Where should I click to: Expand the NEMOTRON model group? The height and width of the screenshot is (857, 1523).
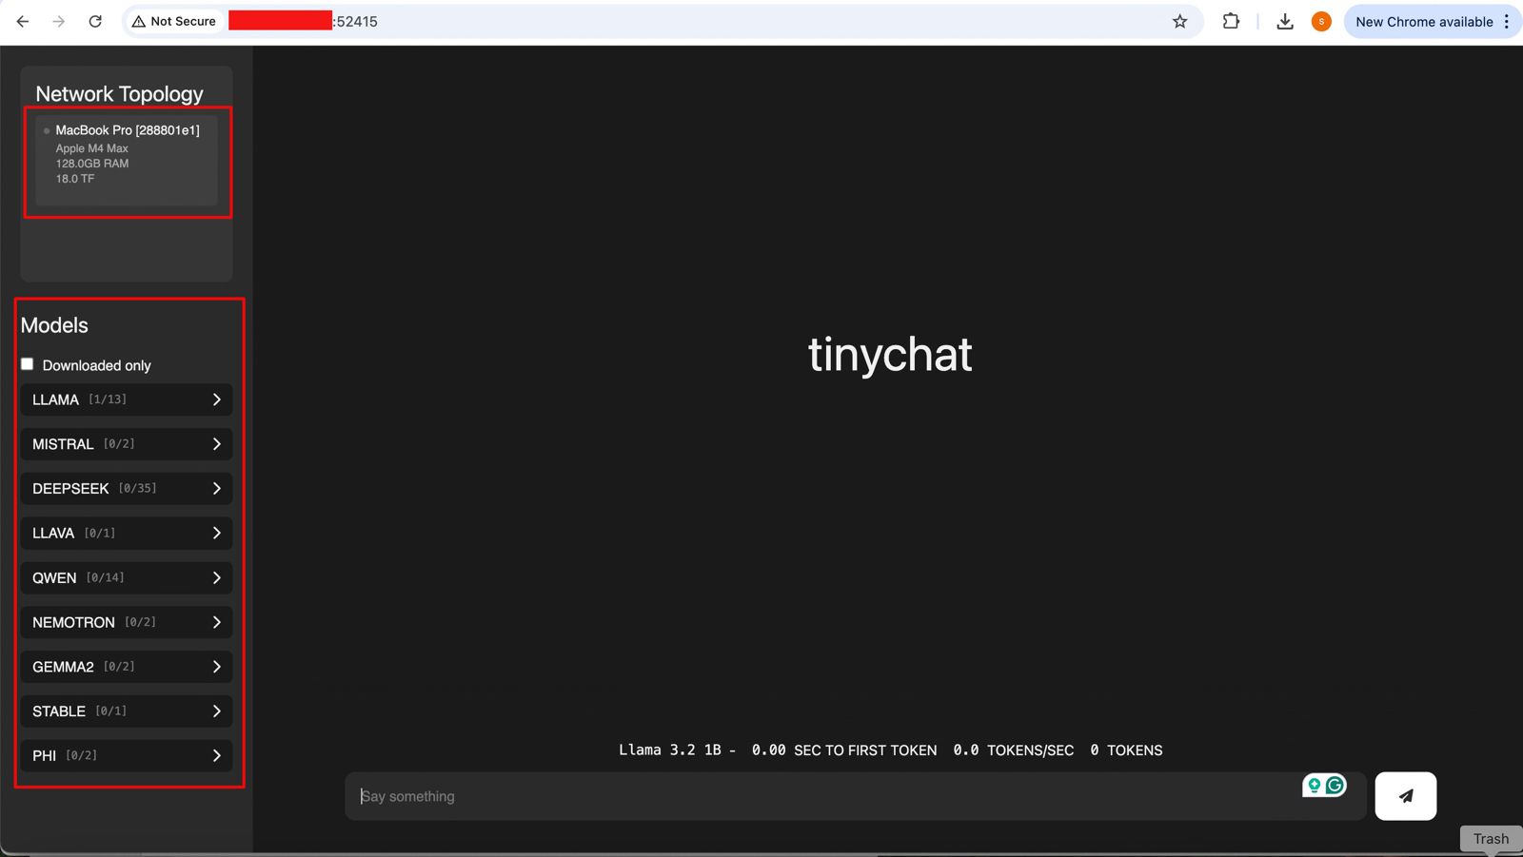[x=127, y=622]
